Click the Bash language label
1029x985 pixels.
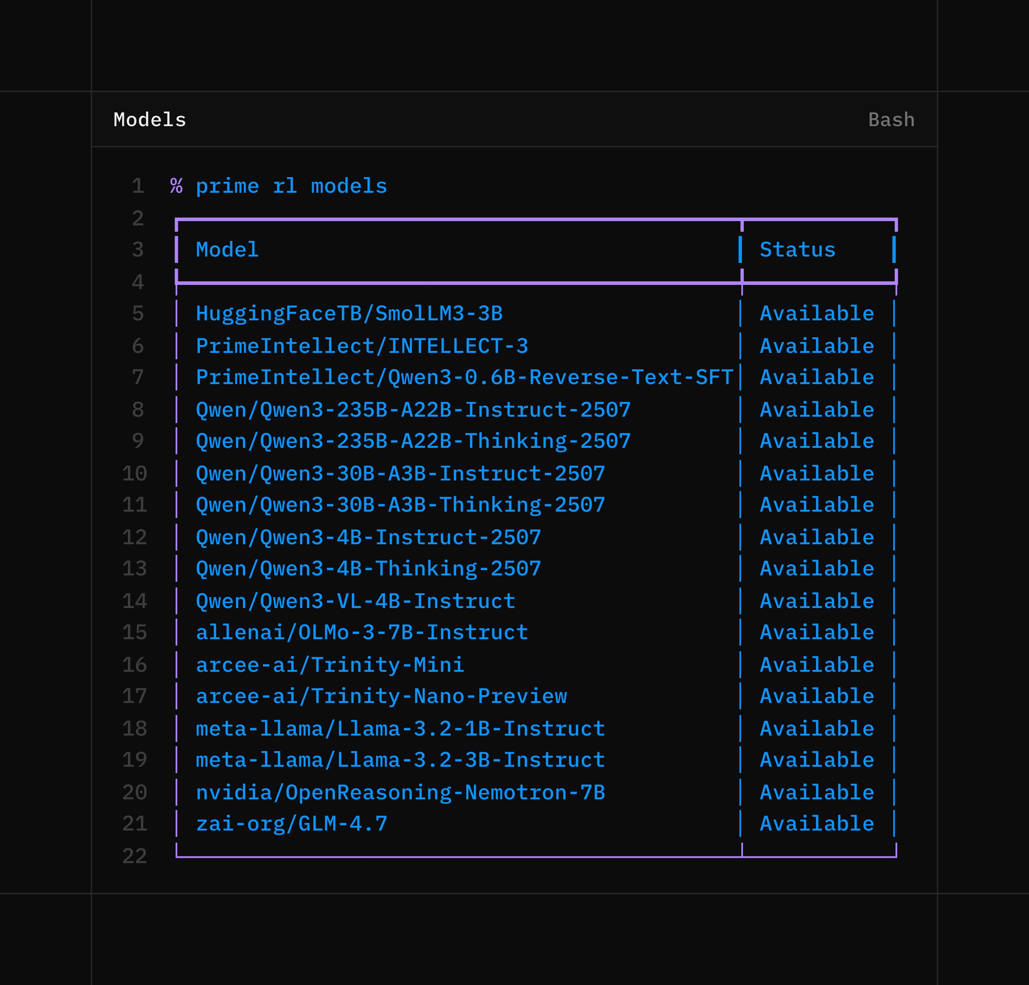(x=891, y=120)
